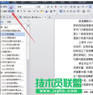Click the Cut (剪切) scissors button
Viewport: 93px width, 95px height.
point(4,7)
